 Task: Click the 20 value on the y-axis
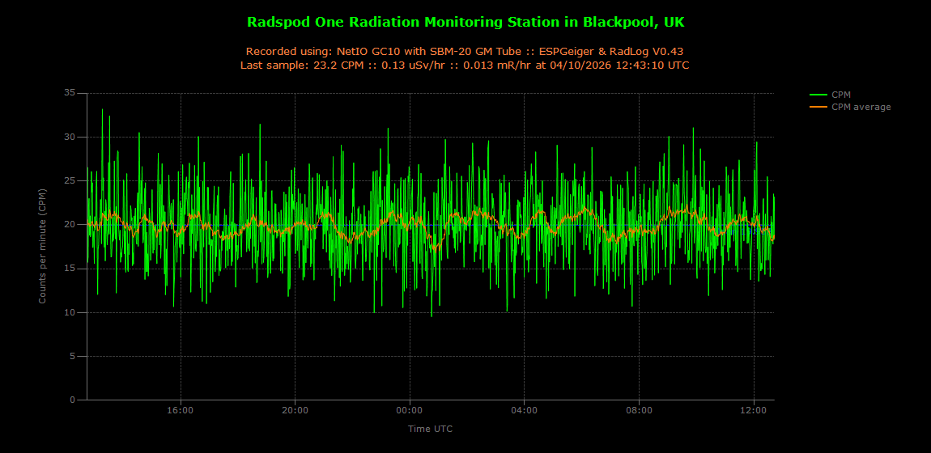(70, 225)
